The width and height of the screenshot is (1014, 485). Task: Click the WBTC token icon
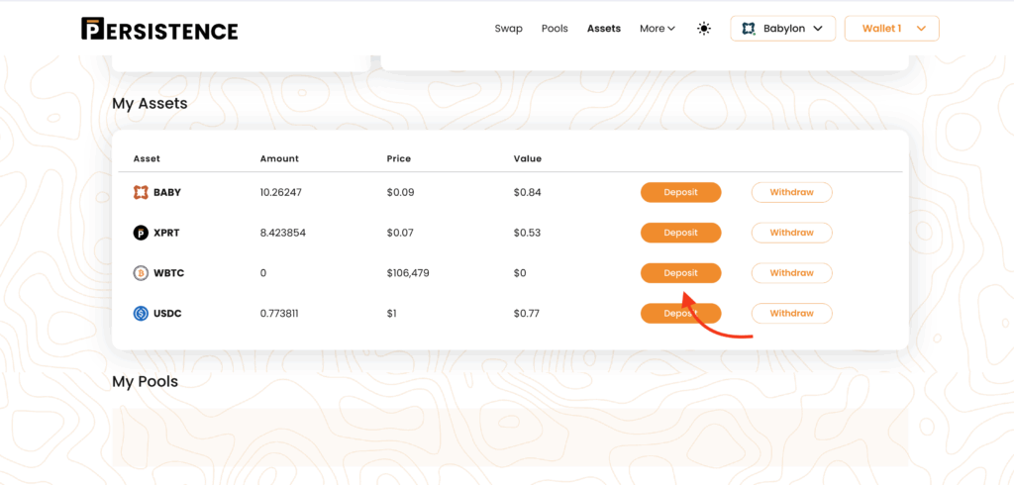click(141, 273)
